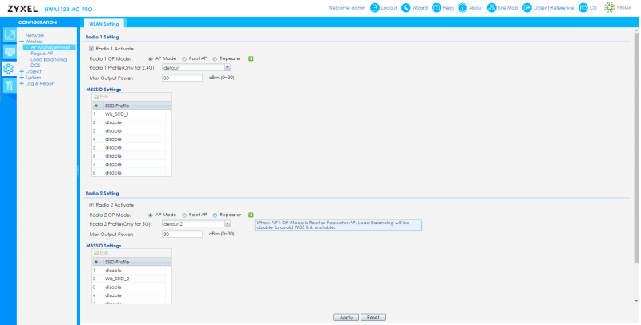This screenshot has height=325, width=641.
Task: Select Wiz_SSID_2 row in Radio 2 table
Action: [128, 279]
